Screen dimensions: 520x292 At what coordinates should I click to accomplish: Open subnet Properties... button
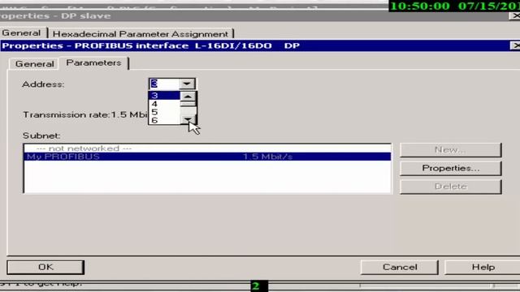pyautogui.click(x=451, y=168)
